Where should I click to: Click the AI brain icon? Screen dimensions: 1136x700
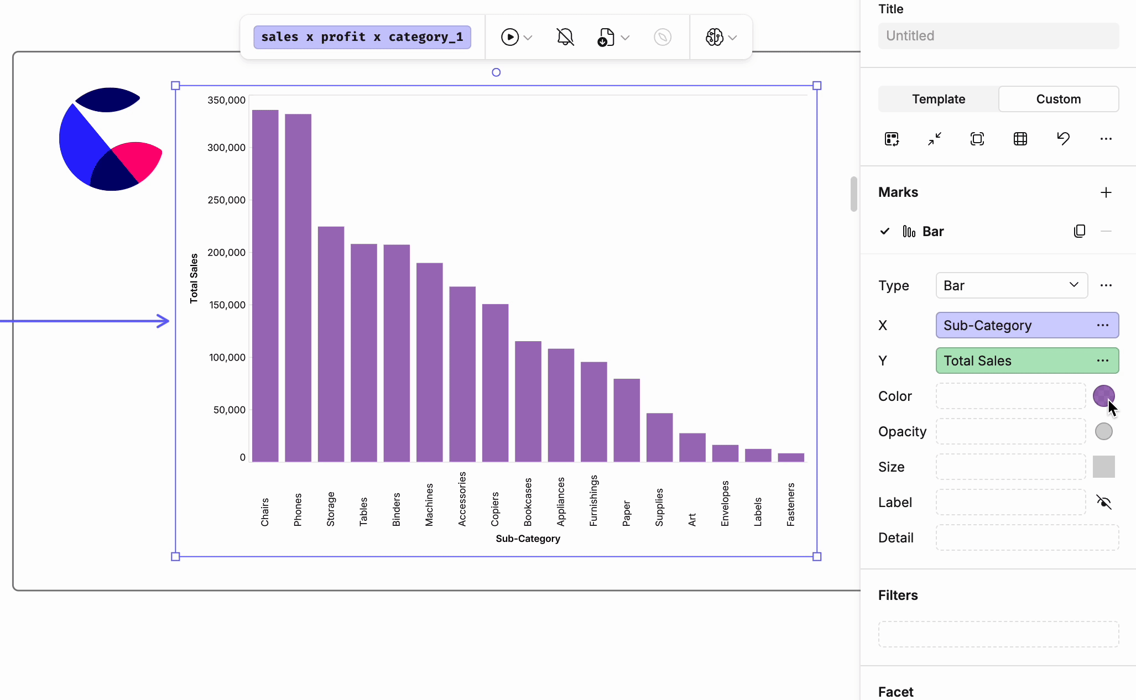click(714, 37)
